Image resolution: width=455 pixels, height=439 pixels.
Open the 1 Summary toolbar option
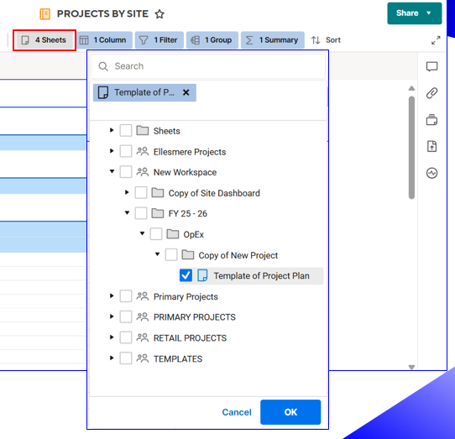pyautogui.click(x=273, y=40)
